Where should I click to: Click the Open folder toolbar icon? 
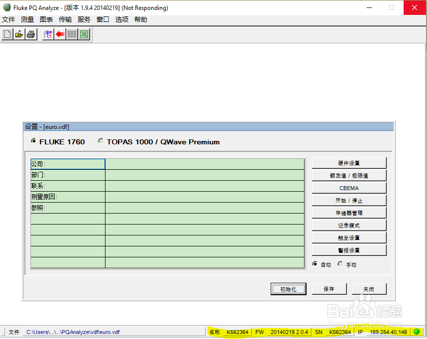(x=19, y=34)
